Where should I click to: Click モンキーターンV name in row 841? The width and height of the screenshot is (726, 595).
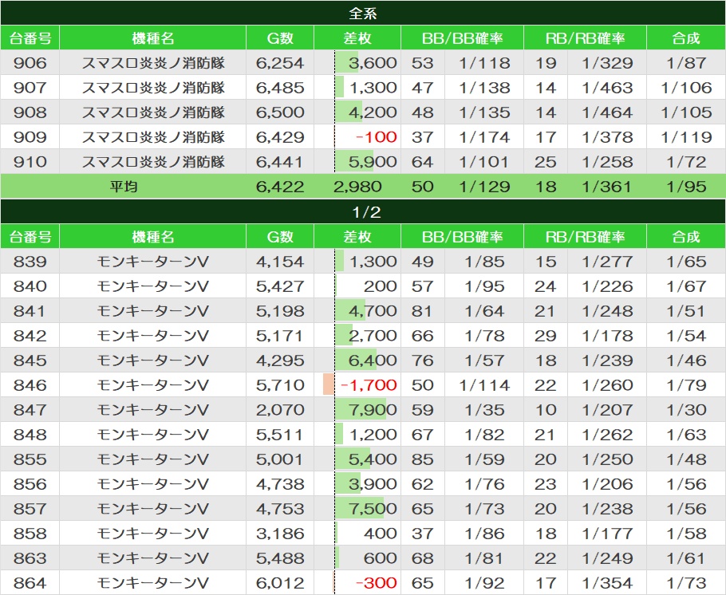pos(153,311)
